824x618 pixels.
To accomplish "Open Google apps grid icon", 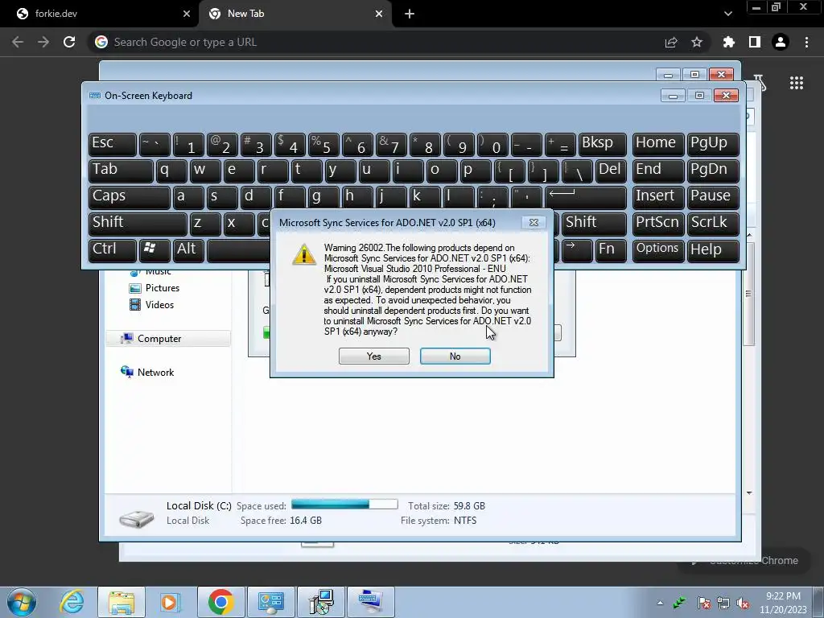I will (797, 83).
